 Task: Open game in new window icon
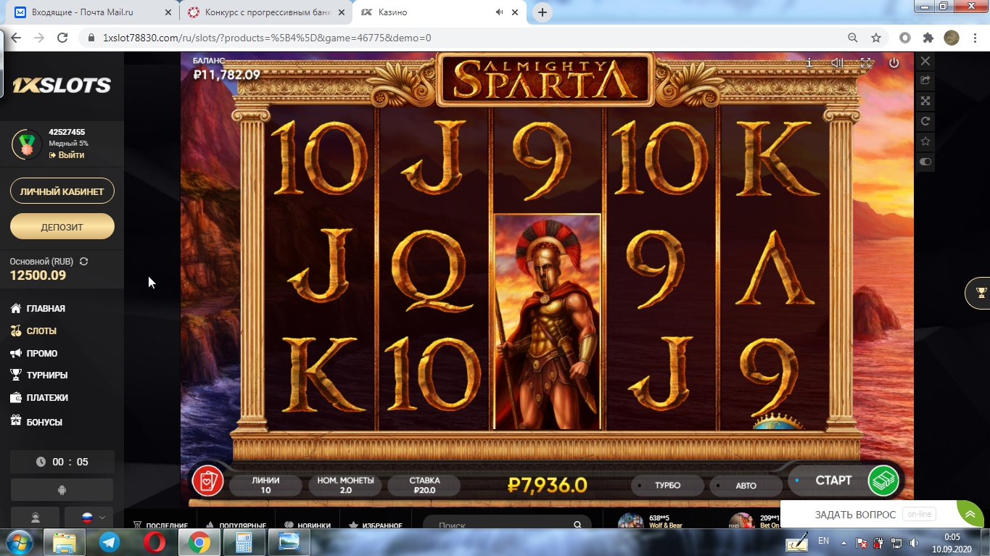point(925,80)
